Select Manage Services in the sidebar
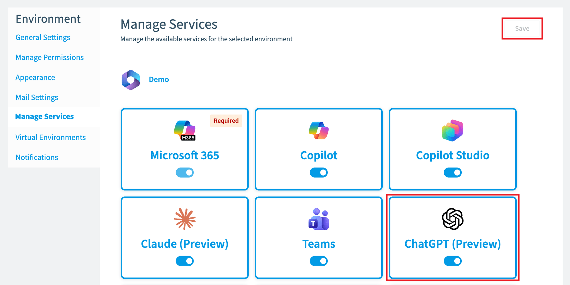Screen dimensions: 570x285 tap(44, 117)
